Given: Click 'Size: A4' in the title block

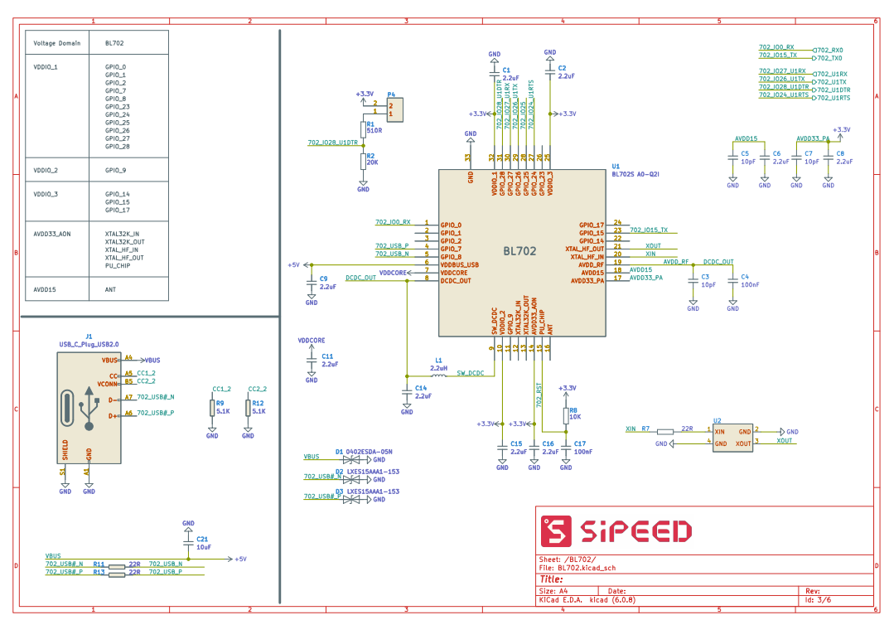Looking at the screenshot, I should tap(553, 591).
